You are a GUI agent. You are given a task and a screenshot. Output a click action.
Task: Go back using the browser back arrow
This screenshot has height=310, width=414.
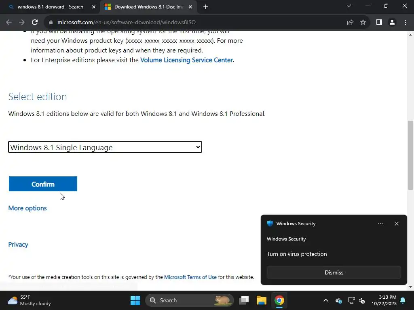[9, 23]
